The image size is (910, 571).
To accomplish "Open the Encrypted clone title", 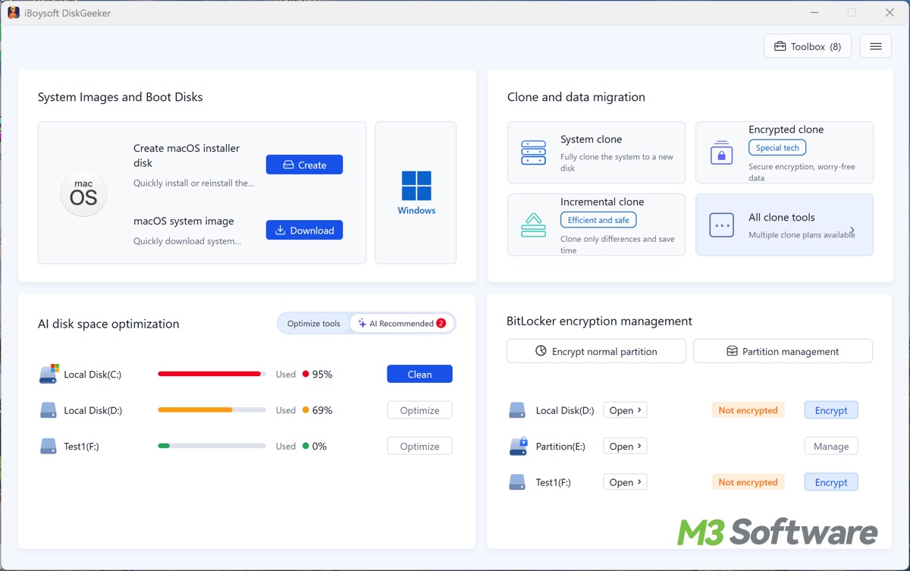I will point(786,130).
